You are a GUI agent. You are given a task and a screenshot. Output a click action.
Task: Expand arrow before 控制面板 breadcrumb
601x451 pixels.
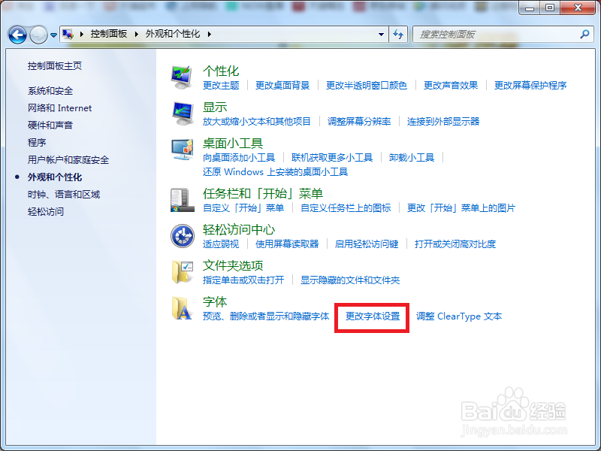(82, 34)
